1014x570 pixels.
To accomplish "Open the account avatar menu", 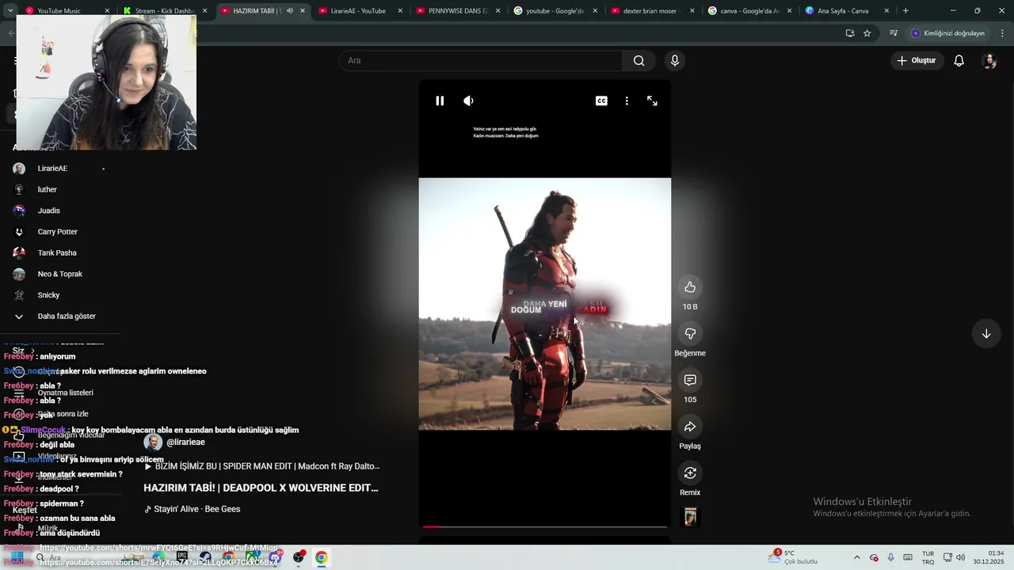I will point(989,61).
